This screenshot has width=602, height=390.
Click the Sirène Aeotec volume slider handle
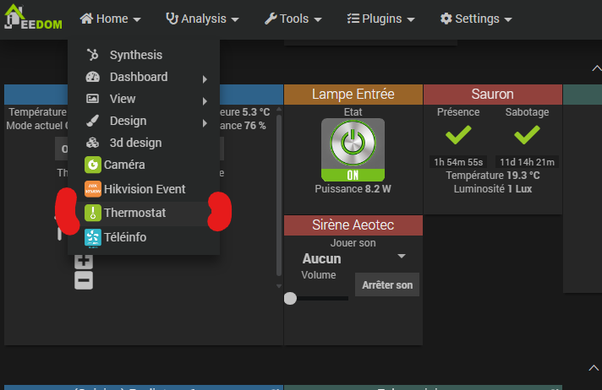tap(290, 298)
